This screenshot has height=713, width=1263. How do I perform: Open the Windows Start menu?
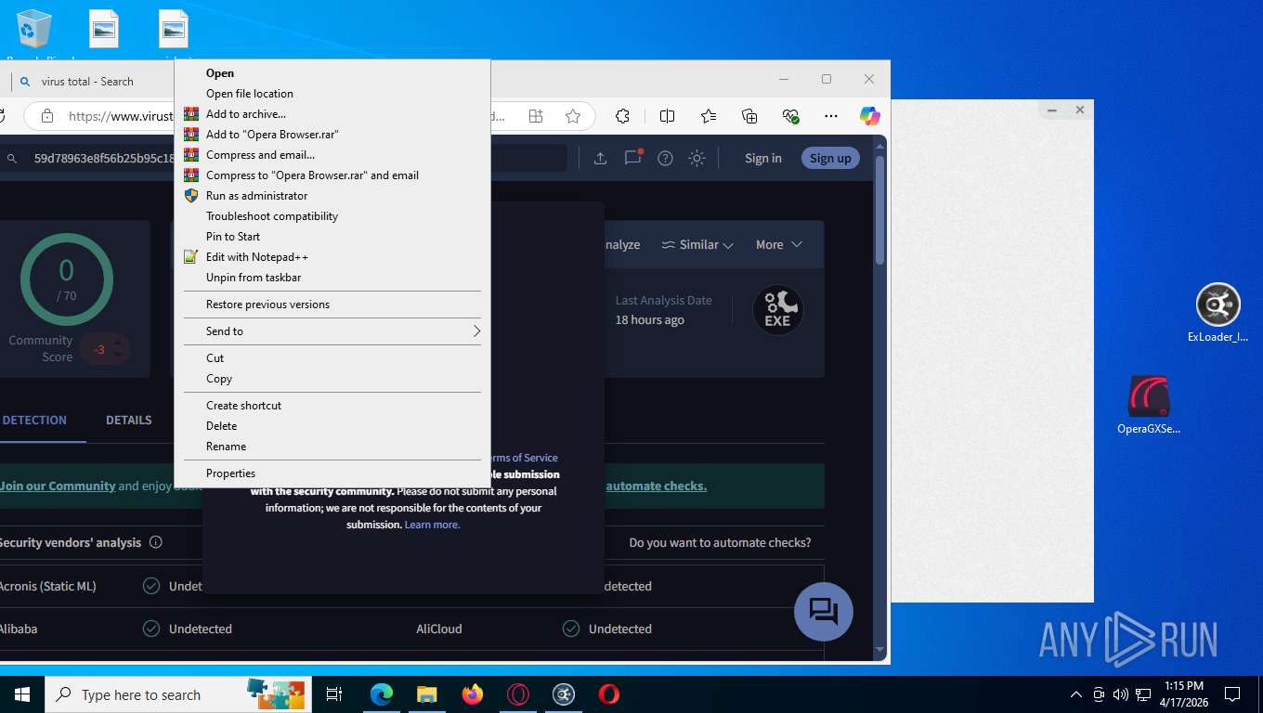22,694
